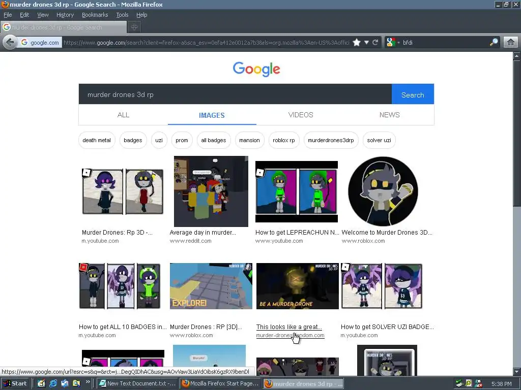This screenshot has width=521, height=390.
Task: Open the File menu
Action: [8, 15]
